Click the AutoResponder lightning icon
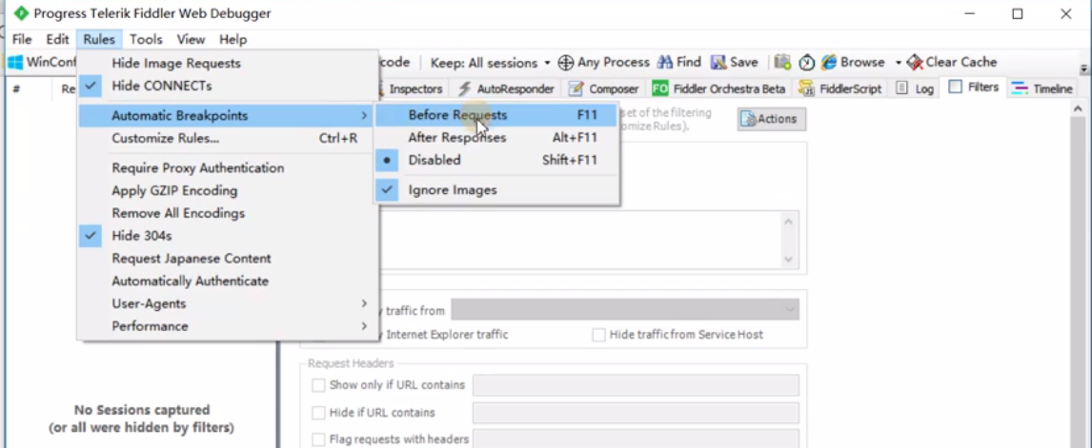The height and width of the screenshot is (448, 1092). tap(464, 88)
